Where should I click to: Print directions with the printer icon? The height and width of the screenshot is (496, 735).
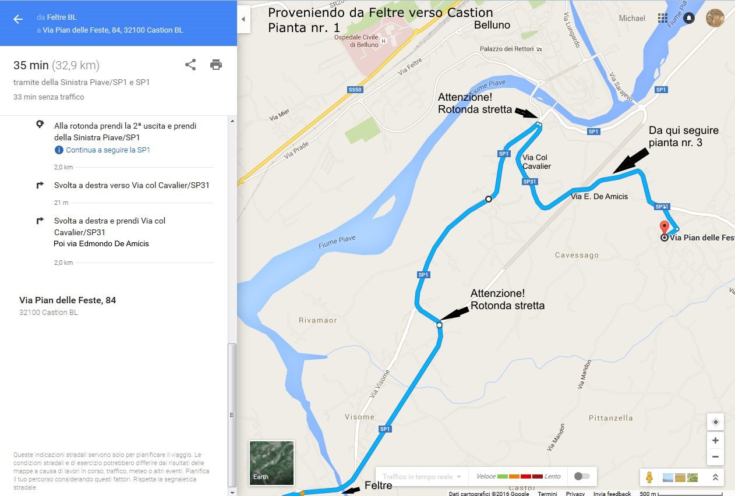[216, 65]
